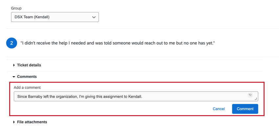Click the word "Kendall" in the comment text

coord(134,97)
